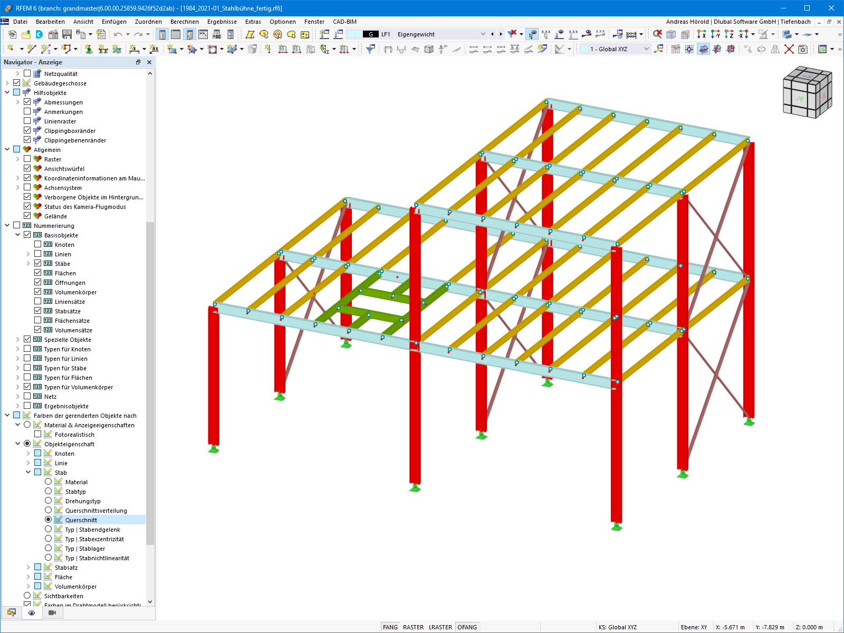
Task: Save the model with floppy disk icon
Action: click(x=66, y=34)
